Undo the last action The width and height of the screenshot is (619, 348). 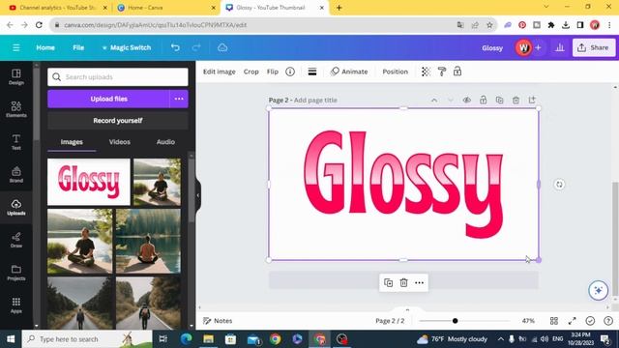point(175,47)
